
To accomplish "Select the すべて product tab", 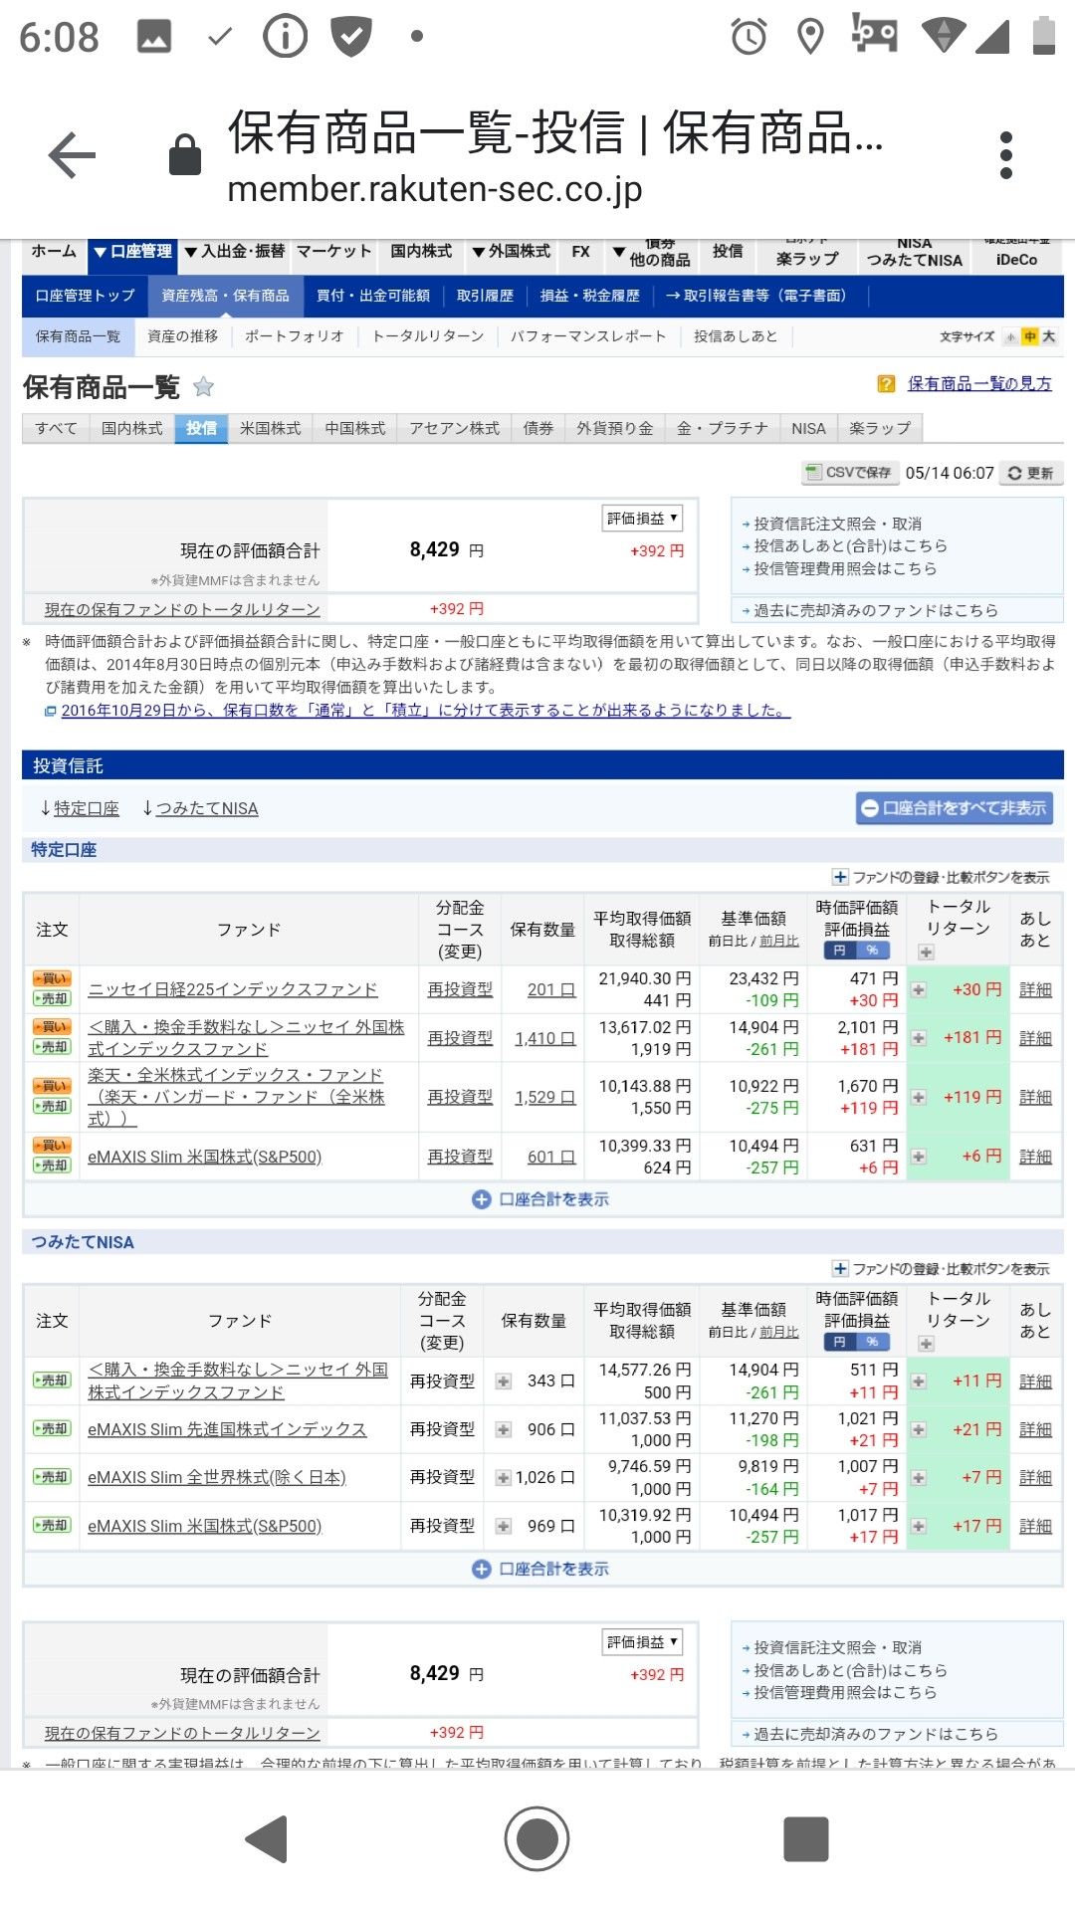I will pyautogui.click(x=56, y=428).
